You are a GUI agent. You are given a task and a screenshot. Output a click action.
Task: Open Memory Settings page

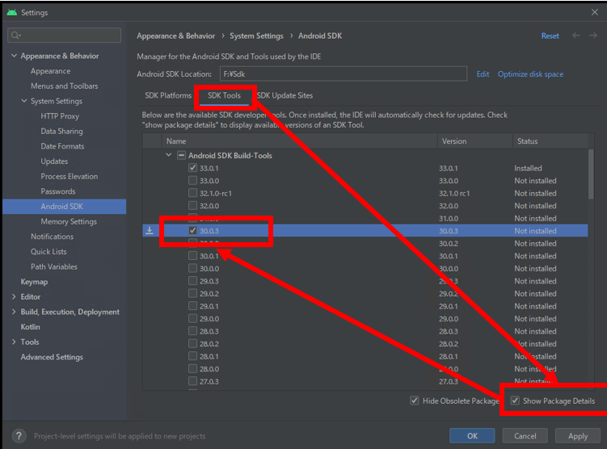(69, 221)
